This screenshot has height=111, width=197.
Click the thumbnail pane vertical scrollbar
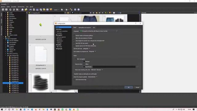tap(140, 53)
